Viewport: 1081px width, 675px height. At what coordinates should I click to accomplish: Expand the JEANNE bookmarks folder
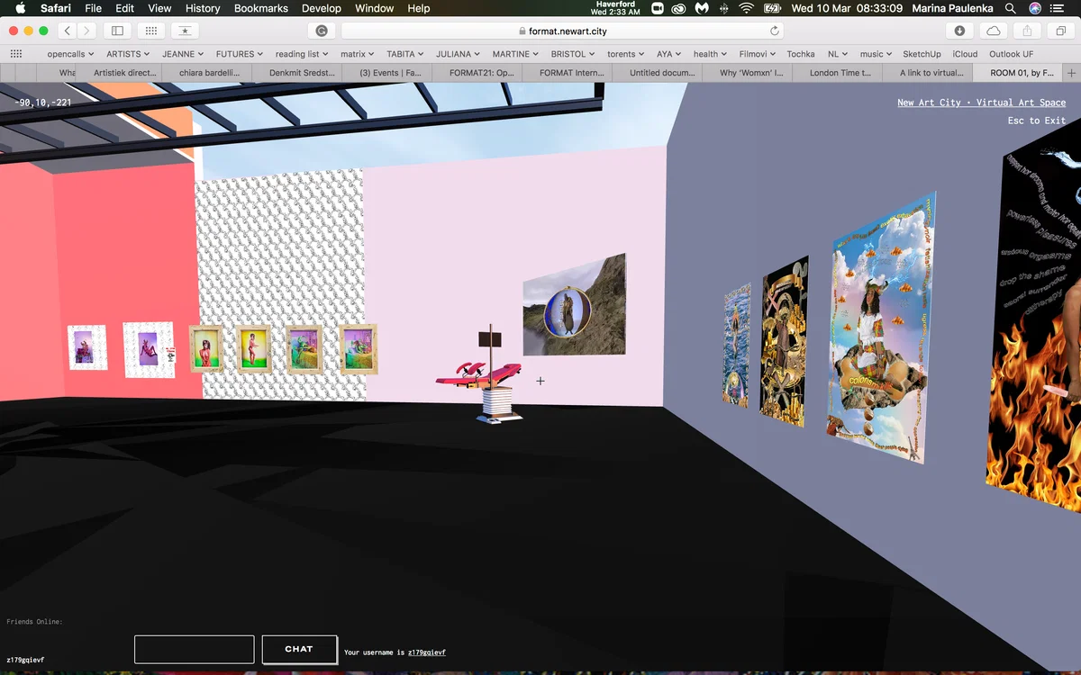[x=183, y=54]
